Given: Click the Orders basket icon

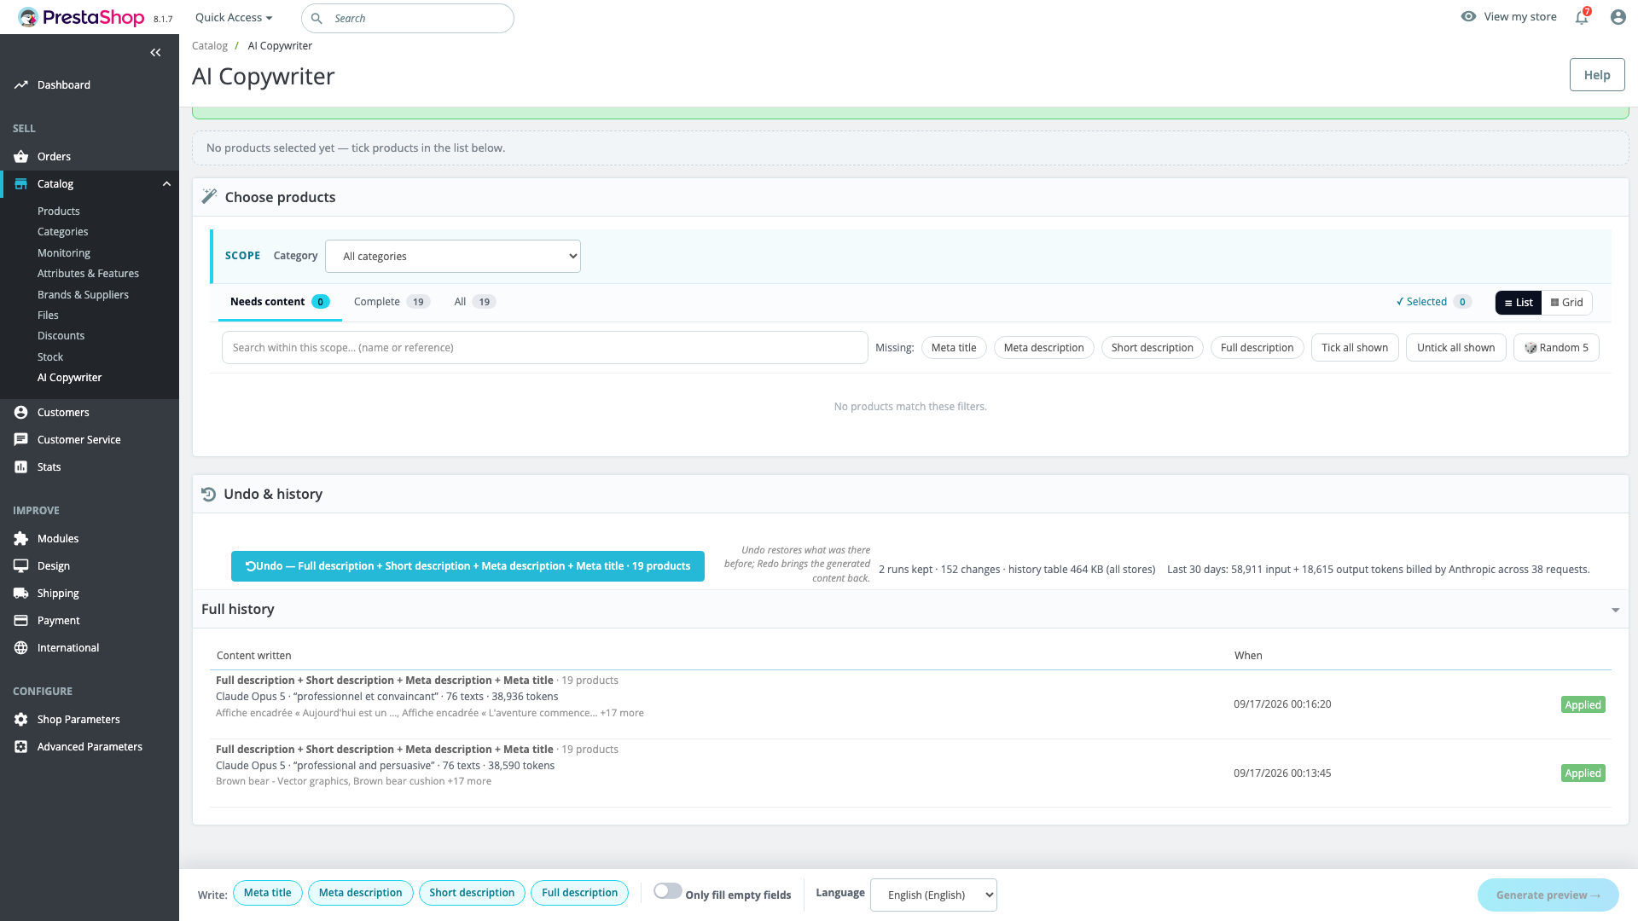Looking at the screenshot, I should point(21,157).
